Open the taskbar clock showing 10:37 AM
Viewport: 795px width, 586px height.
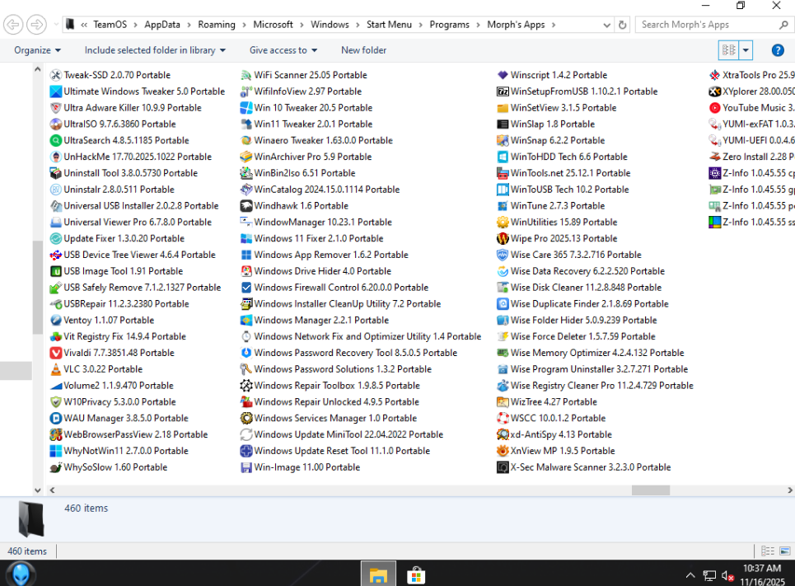[762, 574]
